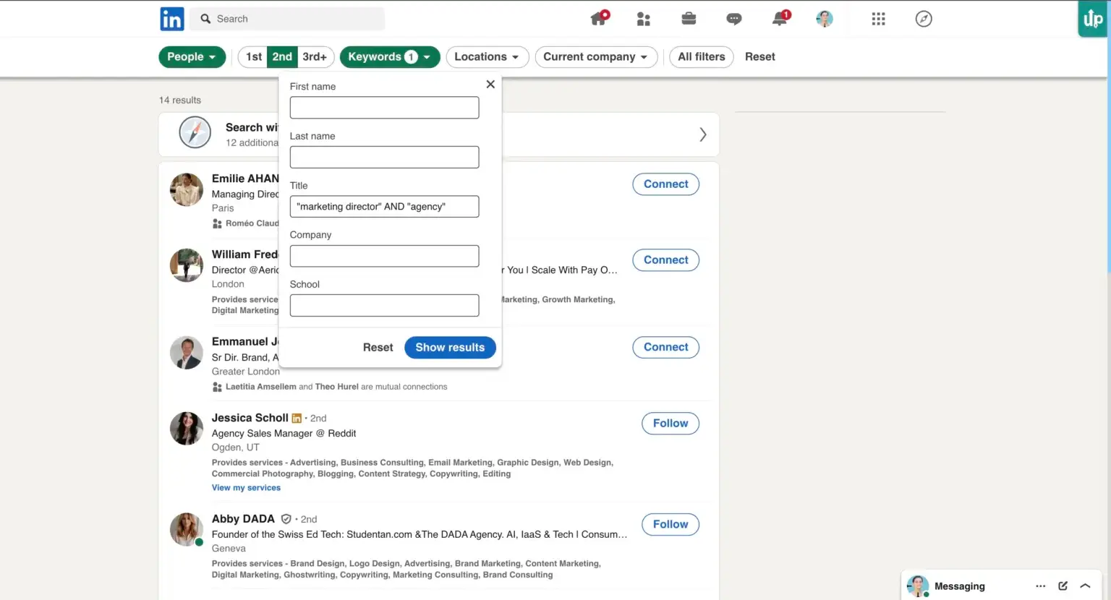The height and width of the screenshot is (600, 1111).
Task: Click the LinkedIn Premium badge next to Jessica Scholl
Action: 297,418
